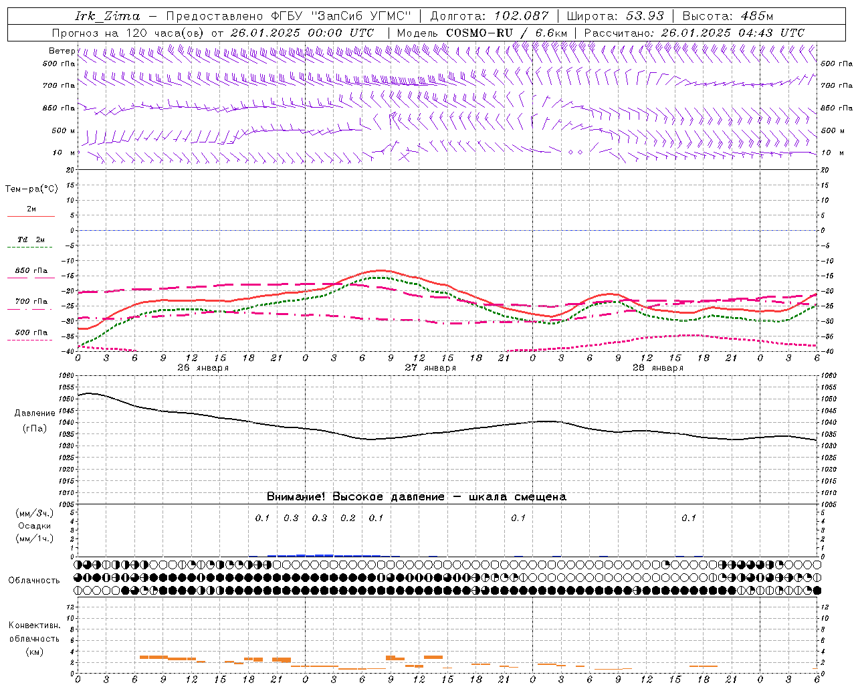Click the (мм/3ч.) precipitation unit label
This screenshot has width=856, height=685.
[x=34, y=513]
